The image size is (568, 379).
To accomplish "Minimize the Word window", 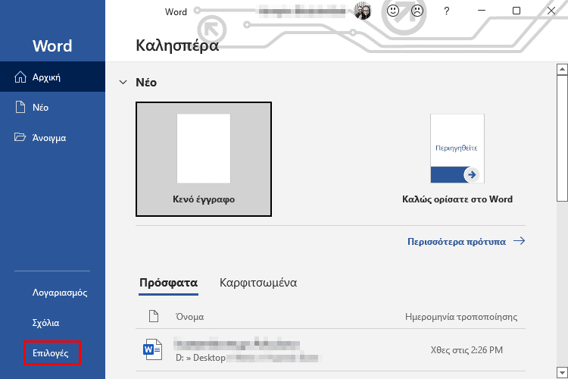I will tap(482, 11).
